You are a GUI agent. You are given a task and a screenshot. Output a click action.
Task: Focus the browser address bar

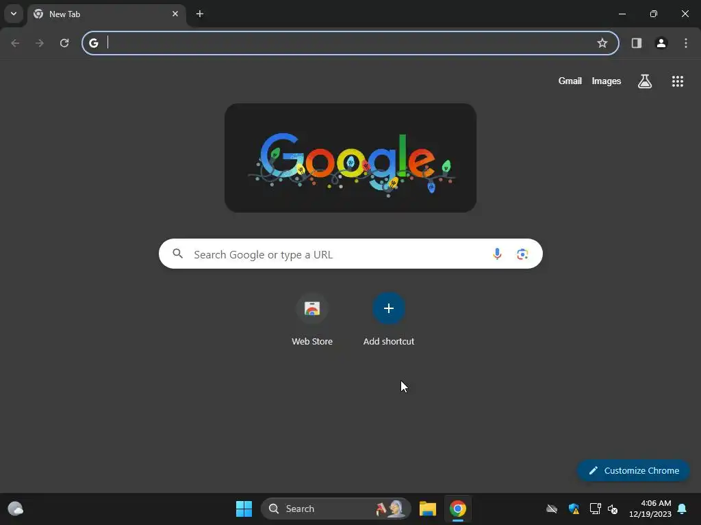tap(350, 43)
